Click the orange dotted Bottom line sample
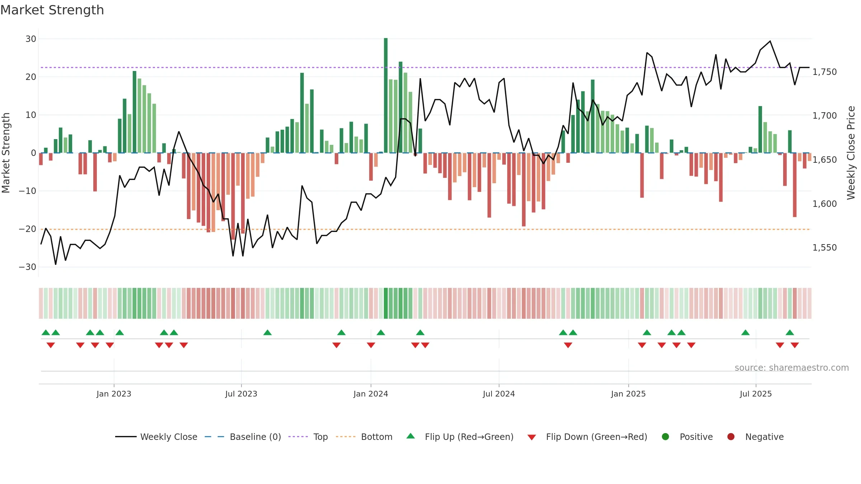861x484 pixels. (346, 437)
